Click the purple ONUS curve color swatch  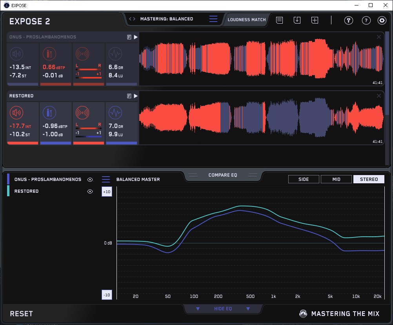(8, 179)
